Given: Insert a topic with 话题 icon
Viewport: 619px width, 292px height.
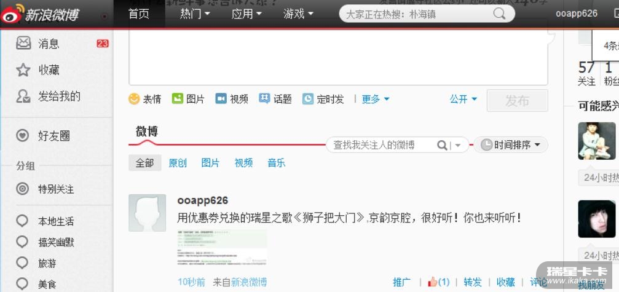Looking at the screenshot, I should pyautogui.click(x=264, y=98).
